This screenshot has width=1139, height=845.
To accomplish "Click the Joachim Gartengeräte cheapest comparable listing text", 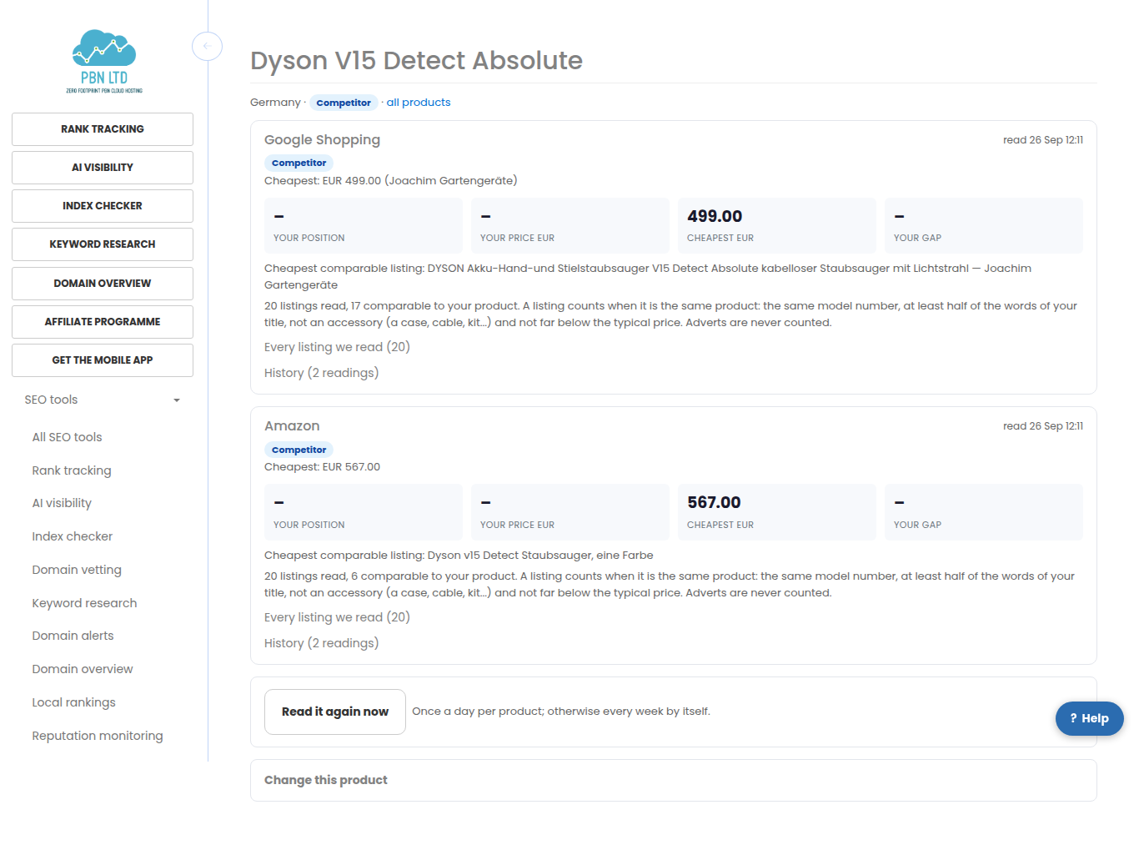I will tap(648, 277).
